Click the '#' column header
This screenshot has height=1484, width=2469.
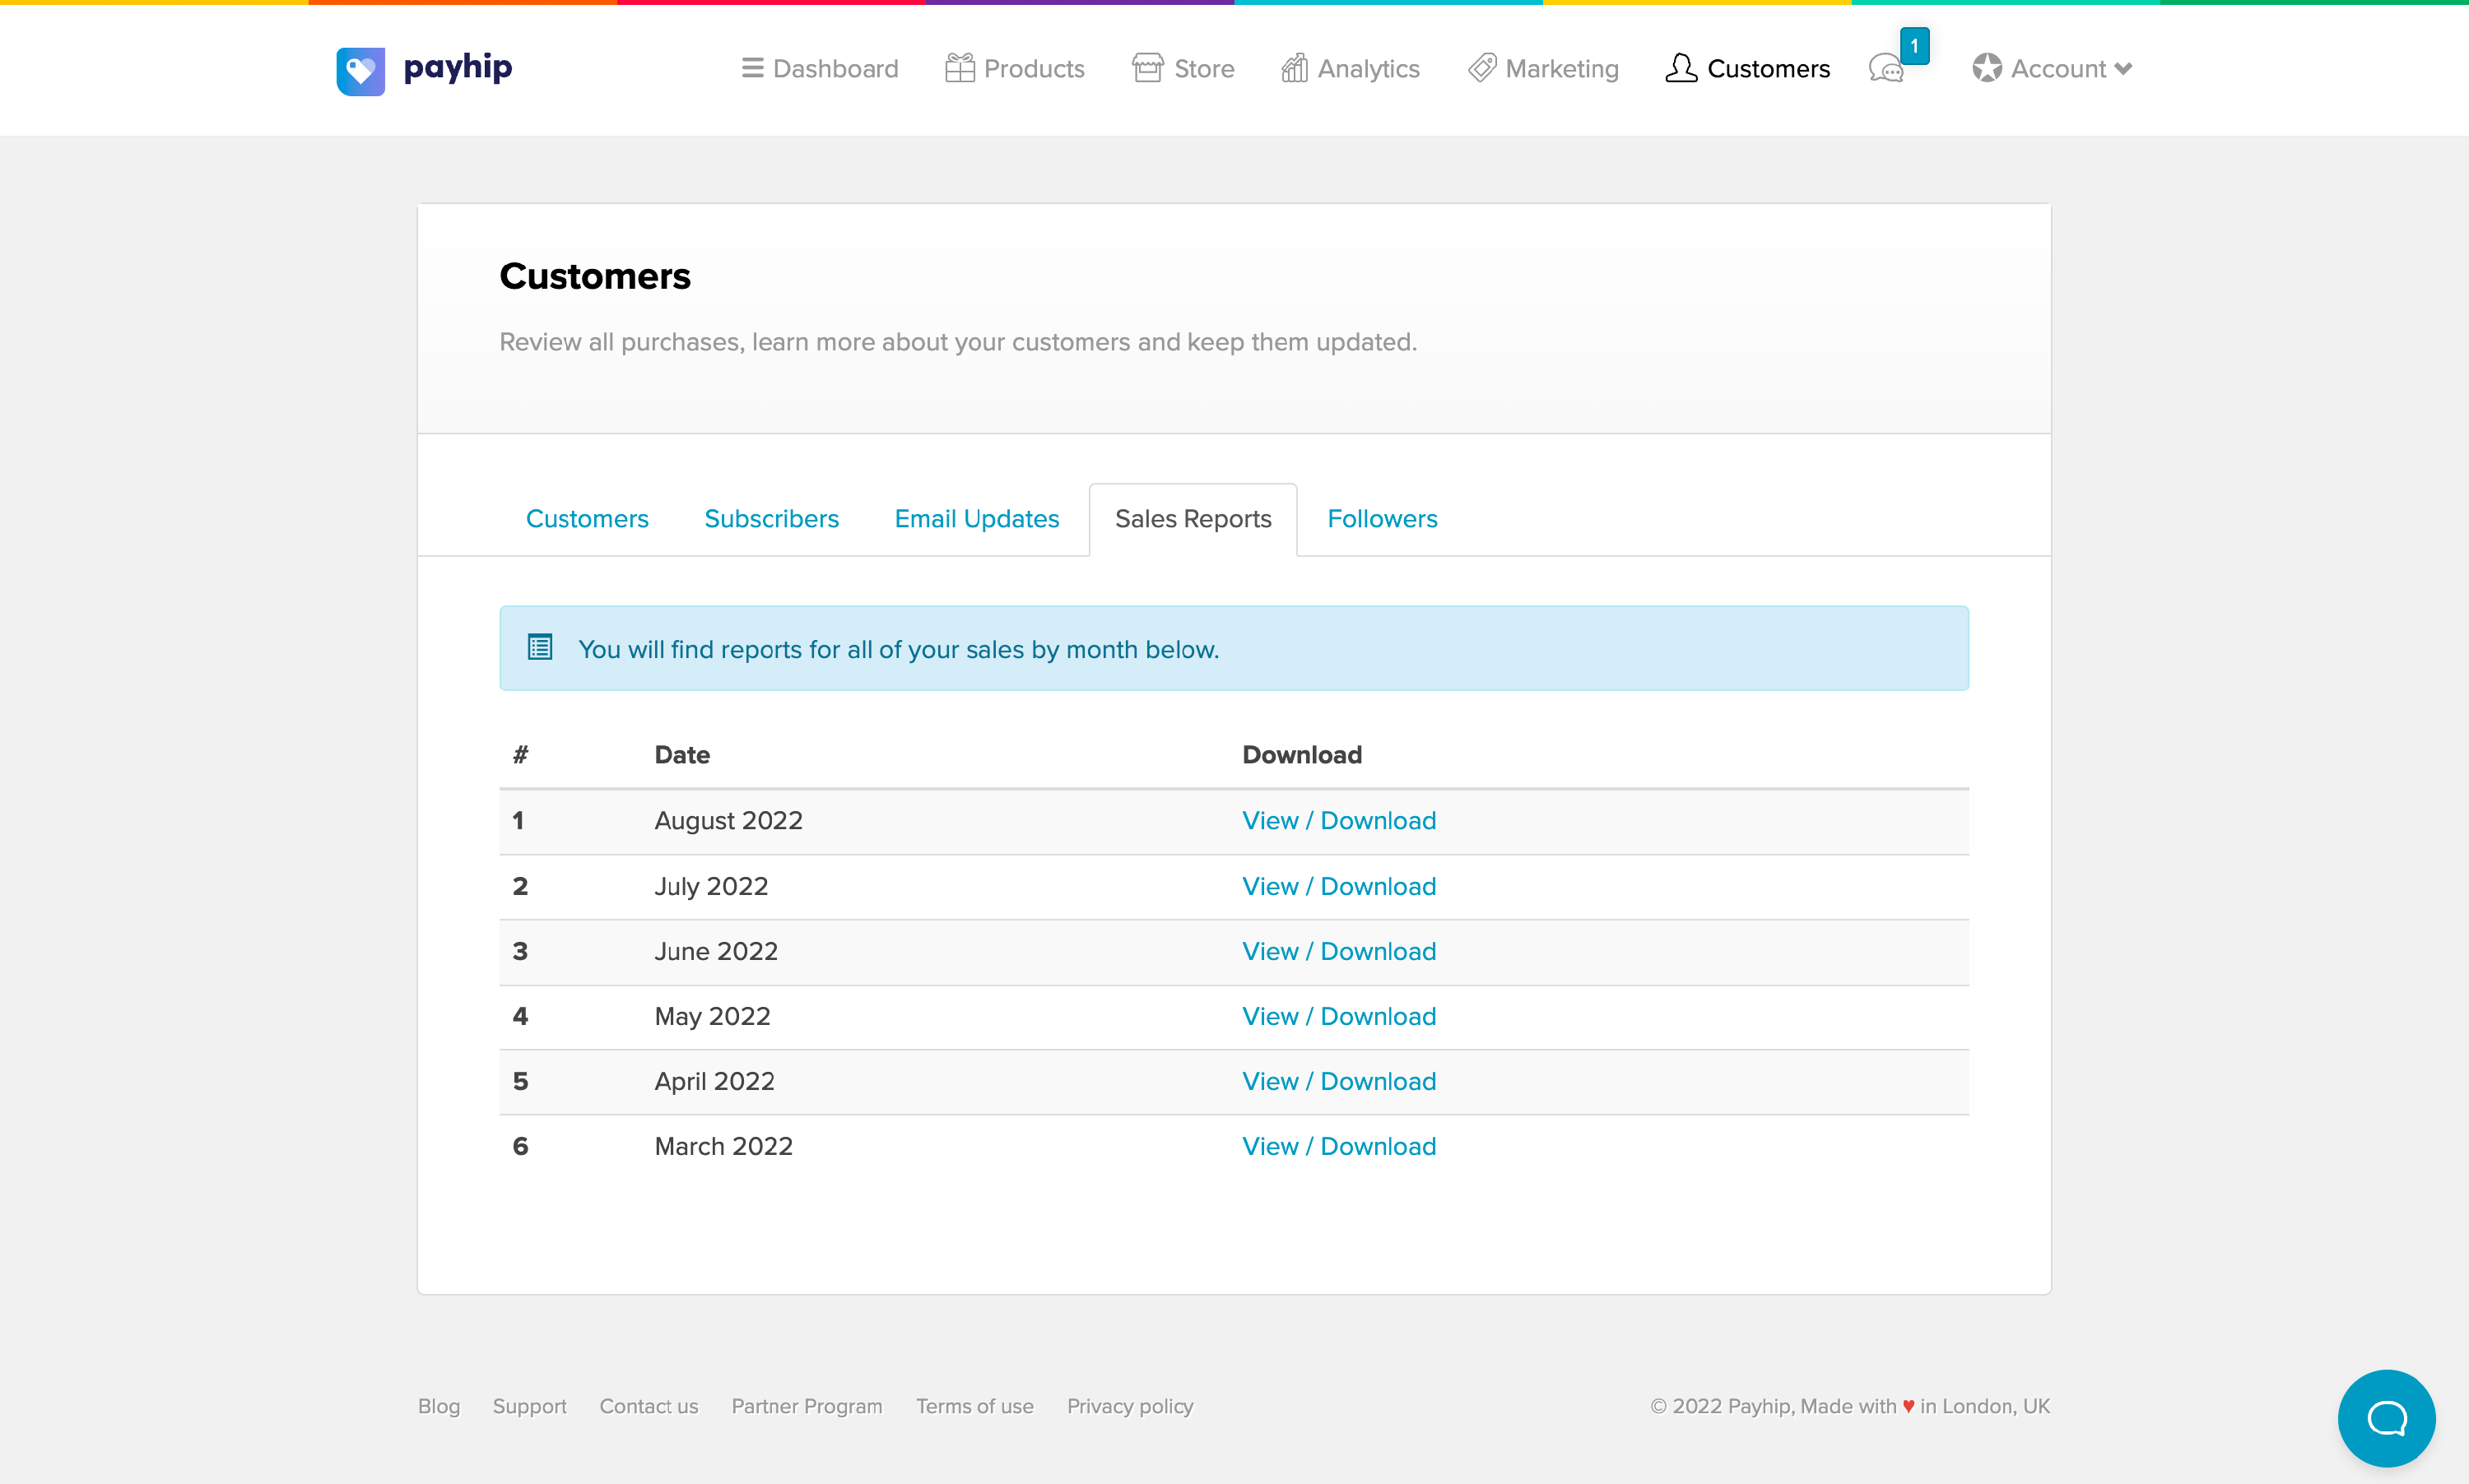click(520, 755)
